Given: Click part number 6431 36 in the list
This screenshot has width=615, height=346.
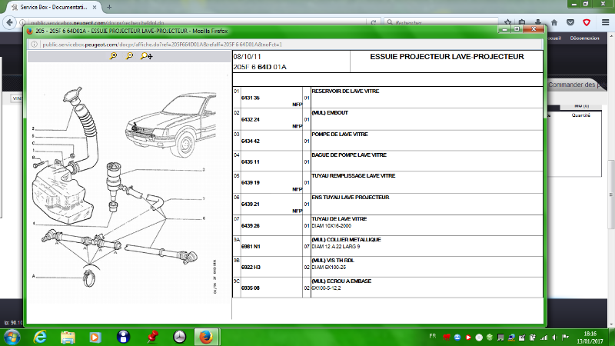Looking at the screenshot, I should 251,98.
